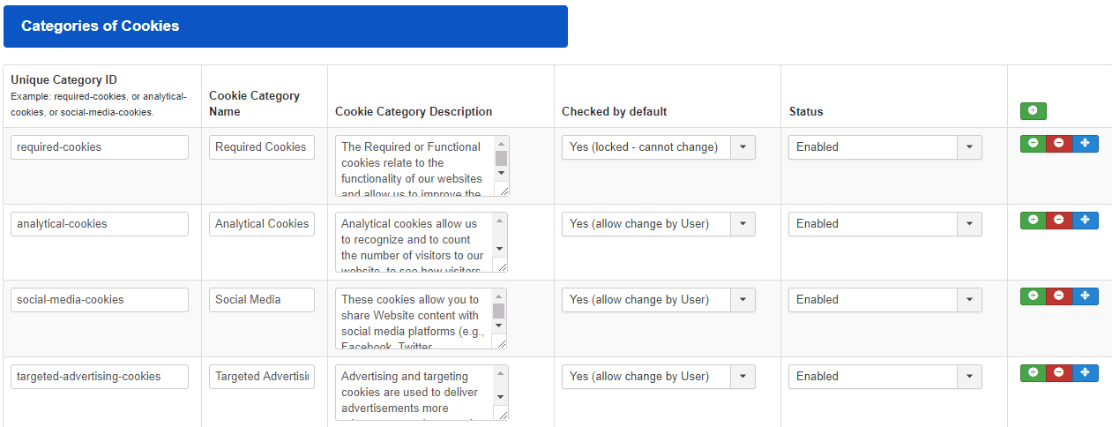Open Checked by default dropdown for analytical-cookies
This screenshot has height=427, width=1112.
(658, 224)
